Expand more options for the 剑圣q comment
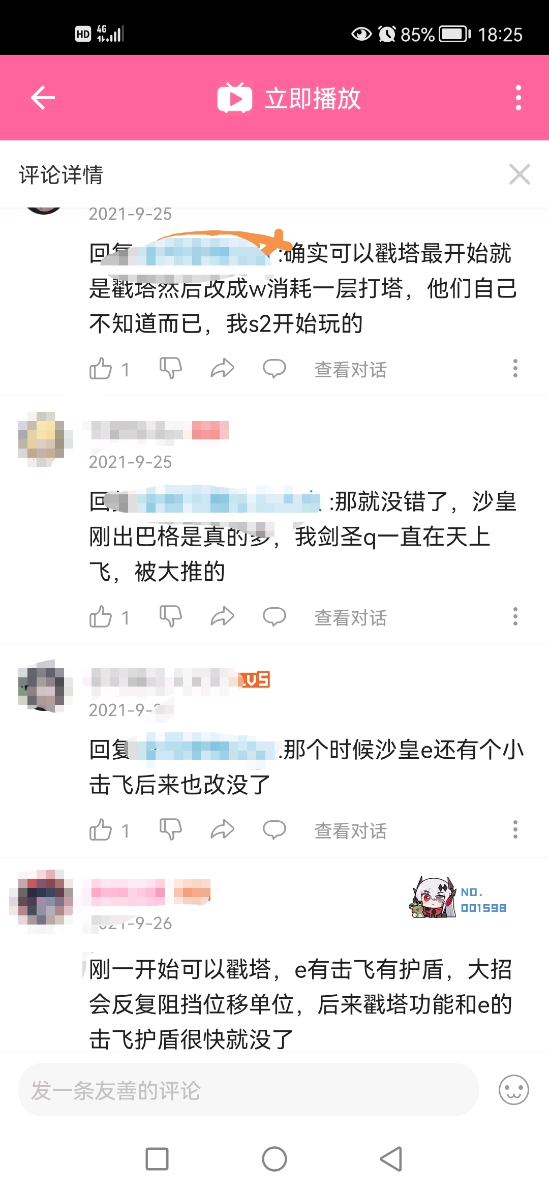Image resolution: width=549 pixels, height=1190 pixels. click(x=515, y=616)
